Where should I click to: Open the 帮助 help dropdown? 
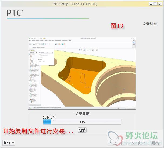[x=9, y=143]
